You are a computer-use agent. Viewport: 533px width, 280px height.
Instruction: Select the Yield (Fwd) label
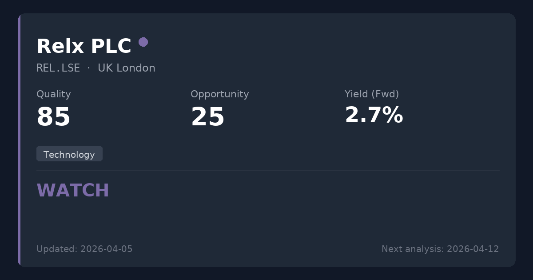click(x=371, y=94)
